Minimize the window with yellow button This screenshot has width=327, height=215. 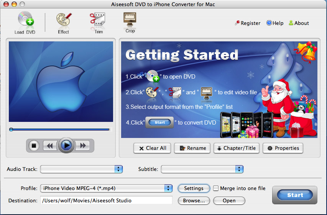pyautogui.click(x=14, y=4)
